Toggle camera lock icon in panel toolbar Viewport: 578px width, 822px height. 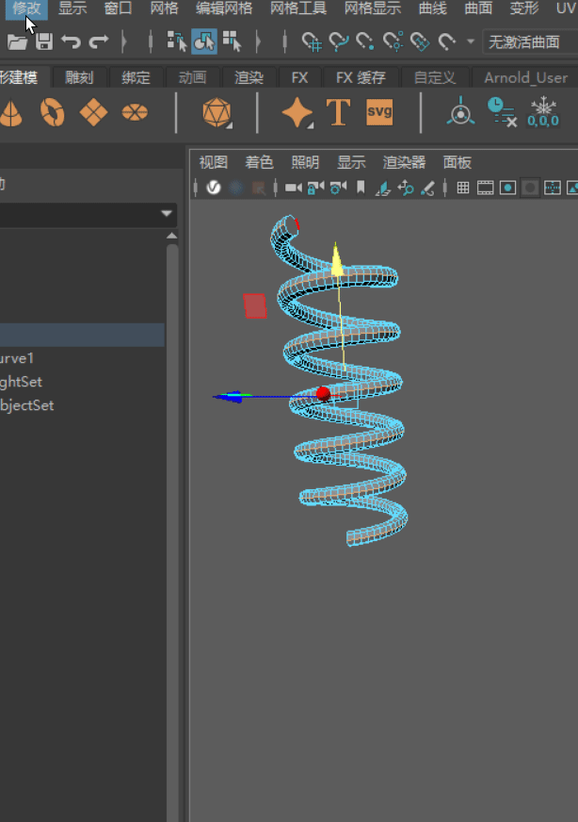(x=315, y=188)
